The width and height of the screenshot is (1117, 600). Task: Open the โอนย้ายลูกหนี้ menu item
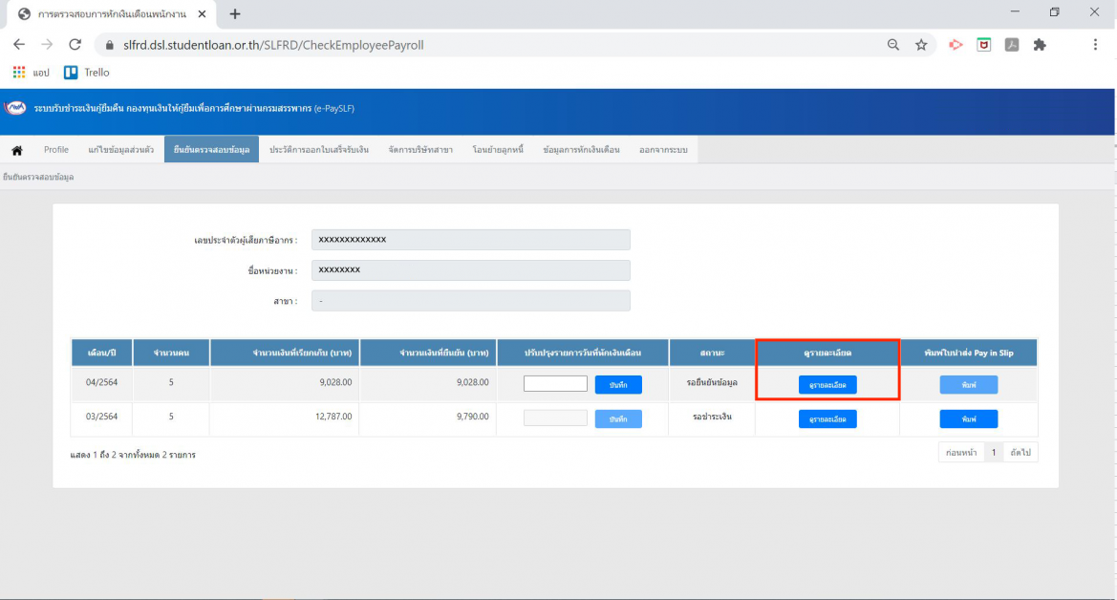tap(498, 150)
